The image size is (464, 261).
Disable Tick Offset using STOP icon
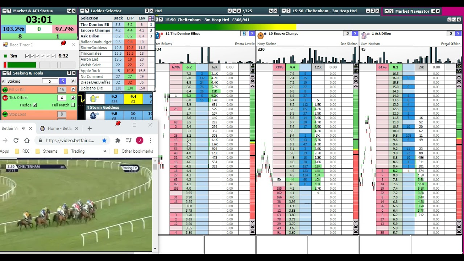point(5,98)
